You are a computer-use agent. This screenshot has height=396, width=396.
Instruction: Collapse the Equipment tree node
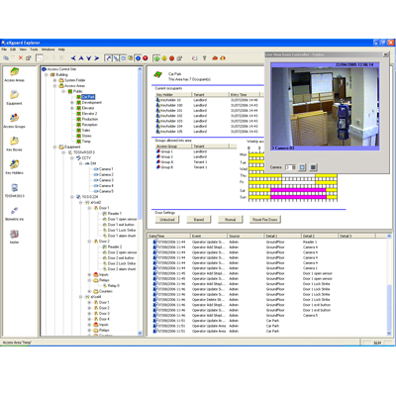tap(54, 147)
